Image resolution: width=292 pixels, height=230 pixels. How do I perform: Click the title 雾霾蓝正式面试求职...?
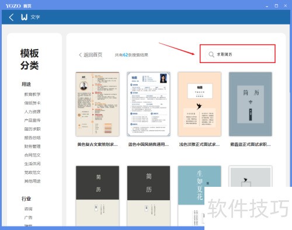tap(251, 144)
